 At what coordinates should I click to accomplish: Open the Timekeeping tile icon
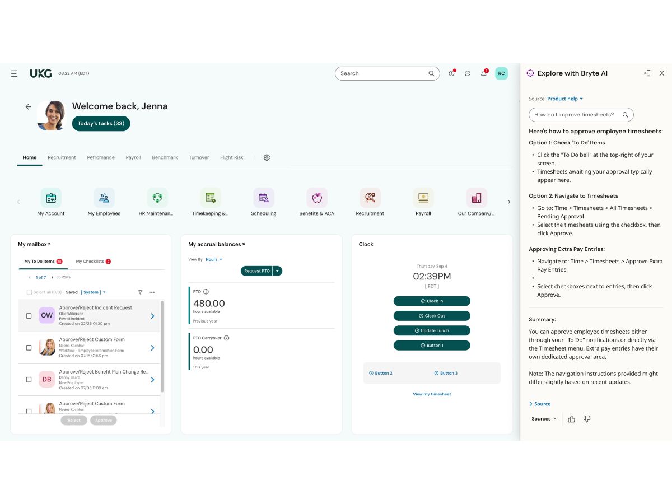coord(211,198)
